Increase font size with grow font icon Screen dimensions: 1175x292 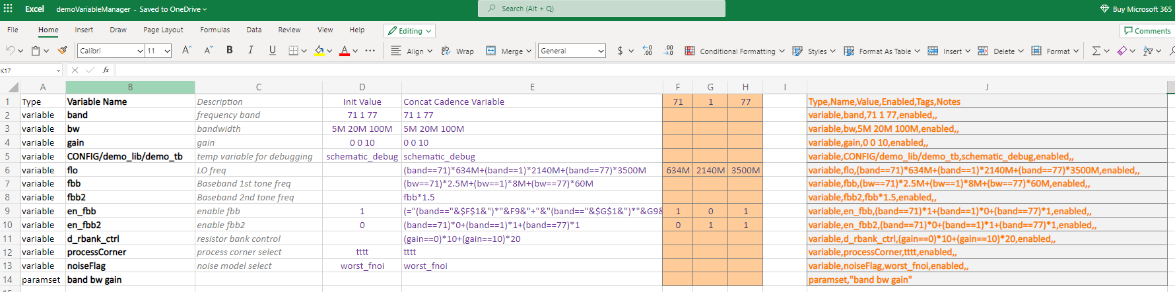coord(186,50)
